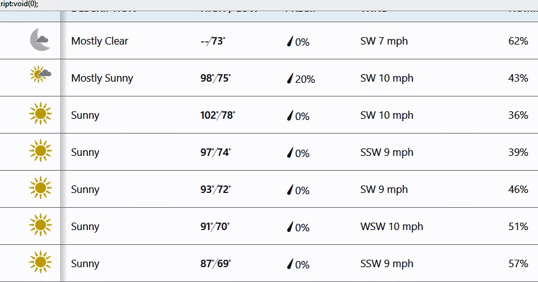The width and height of the screenshot is (538, 282).
Task: Select the WSW 10 mph wind entry
Action: (391, 226)
